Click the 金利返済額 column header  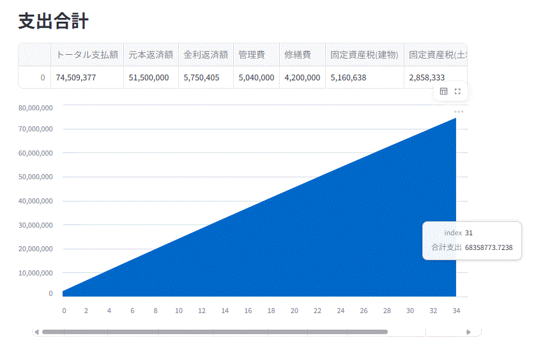(x=206, y=55)
